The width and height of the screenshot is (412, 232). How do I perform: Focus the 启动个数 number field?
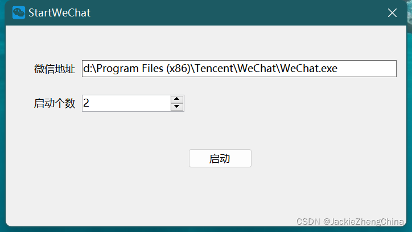[x=126, y=103]
